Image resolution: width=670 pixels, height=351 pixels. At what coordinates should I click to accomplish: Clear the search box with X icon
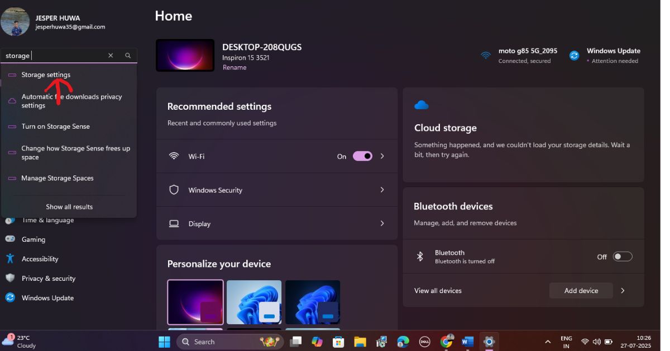tap(111, 55)
